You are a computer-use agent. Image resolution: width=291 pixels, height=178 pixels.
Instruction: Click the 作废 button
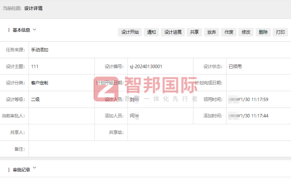tap(229, 32)
